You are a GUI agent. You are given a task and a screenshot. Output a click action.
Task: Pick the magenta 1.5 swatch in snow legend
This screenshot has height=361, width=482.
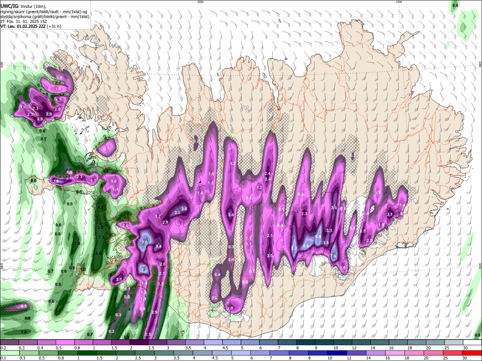(120, 343)
